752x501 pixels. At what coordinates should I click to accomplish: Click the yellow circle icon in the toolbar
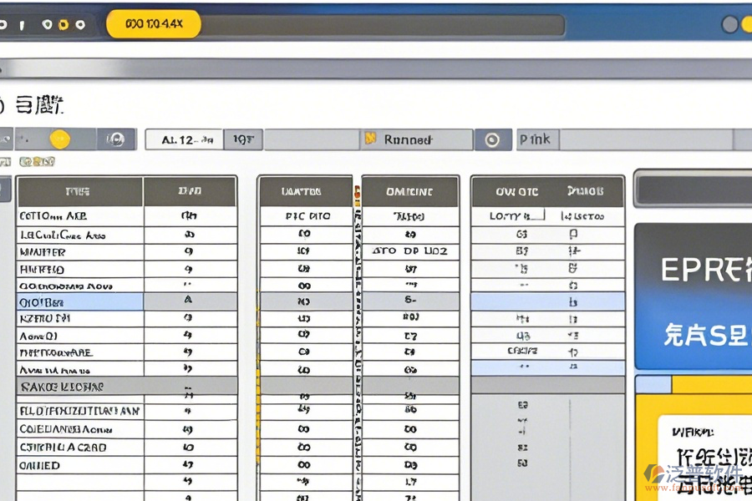click(x=59, y=139)
